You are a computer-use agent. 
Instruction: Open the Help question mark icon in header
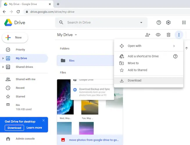159,23
